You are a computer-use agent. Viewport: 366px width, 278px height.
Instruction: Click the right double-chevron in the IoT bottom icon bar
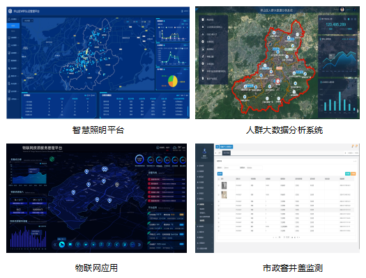click(x=139, y=245)
